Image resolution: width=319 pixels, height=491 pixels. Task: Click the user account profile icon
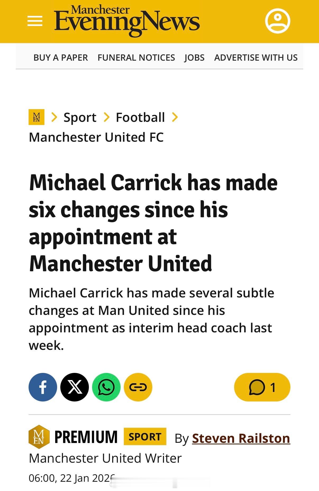click(x=277, y=21)
